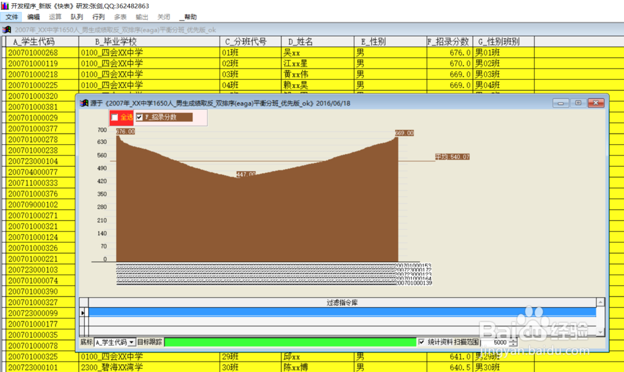Click the filter list scroll down arrow
624x372 pixels.
600,331
